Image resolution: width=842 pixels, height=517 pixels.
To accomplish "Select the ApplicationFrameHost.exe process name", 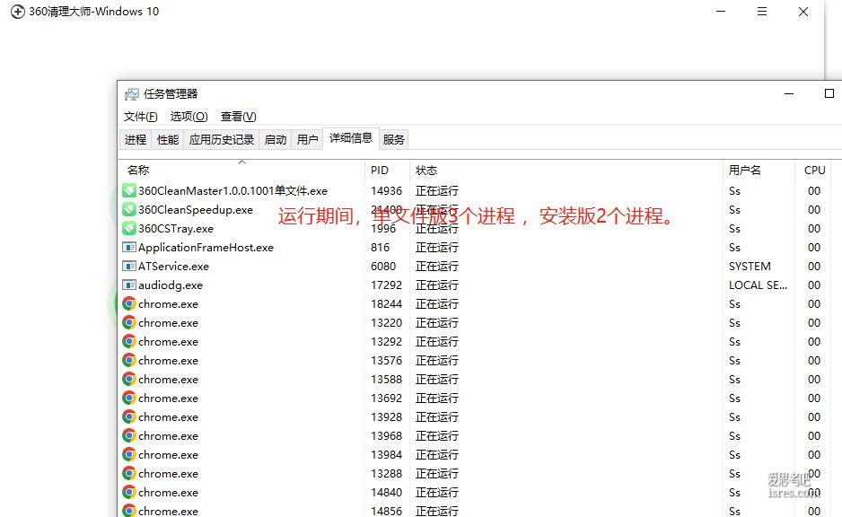I will click(206, 248).
